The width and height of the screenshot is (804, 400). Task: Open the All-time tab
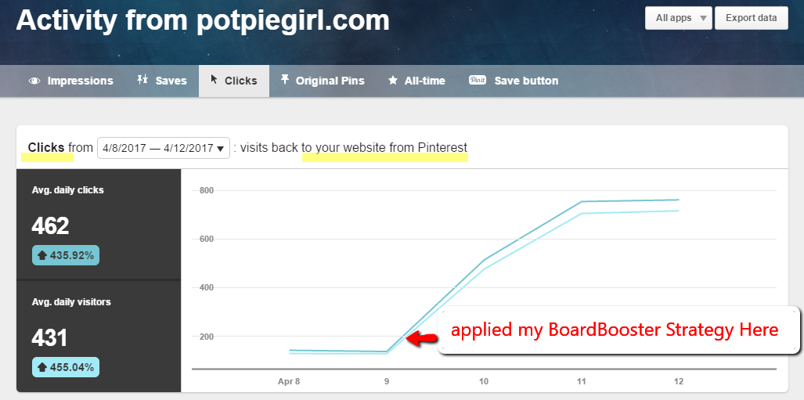point(416,81)
